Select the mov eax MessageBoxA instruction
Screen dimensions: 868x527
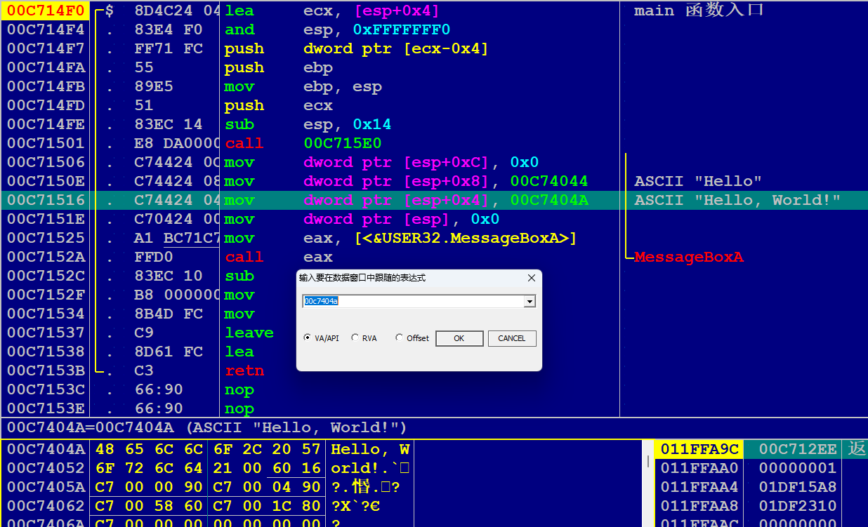click(400, 238)
